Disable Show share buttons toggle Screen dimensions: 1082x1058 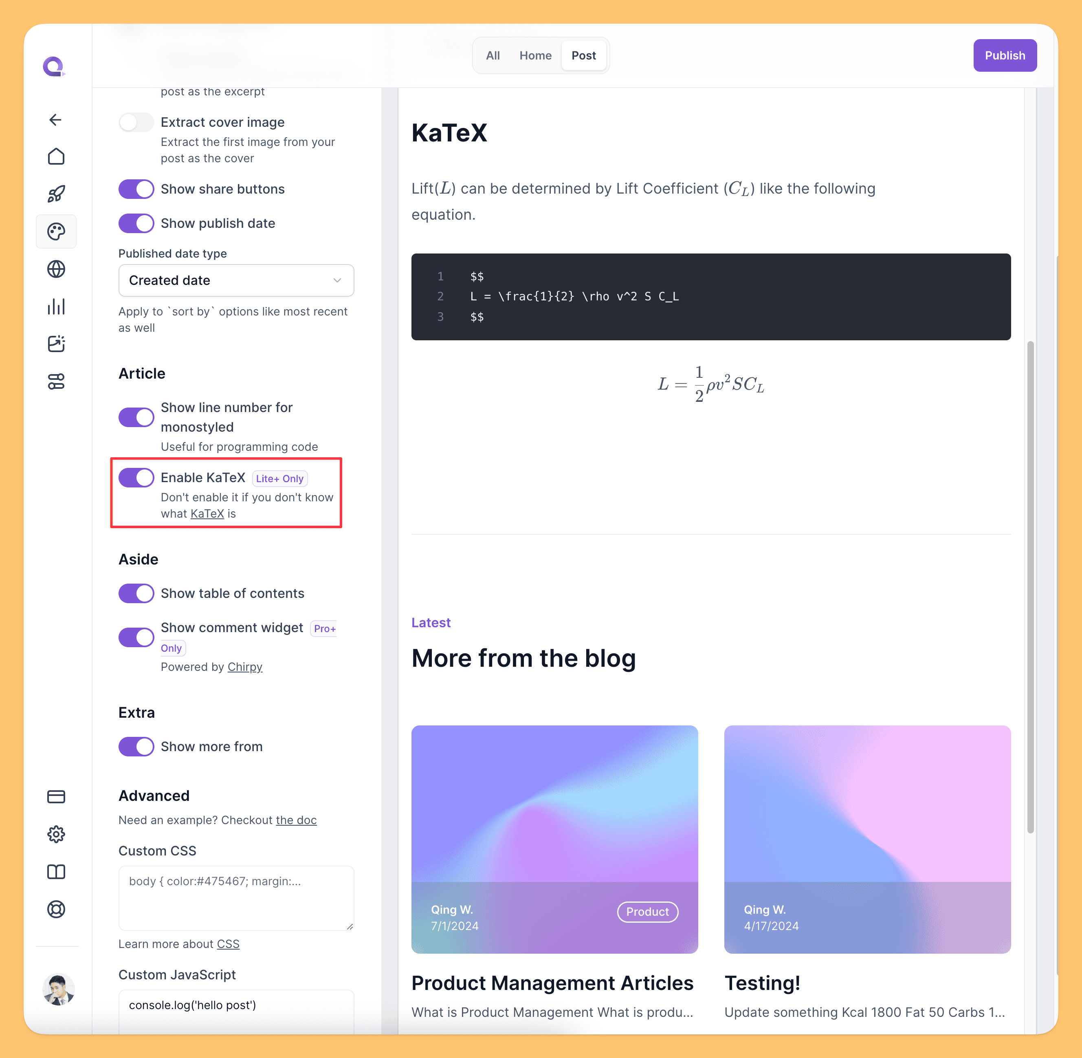tap(136, 188)
